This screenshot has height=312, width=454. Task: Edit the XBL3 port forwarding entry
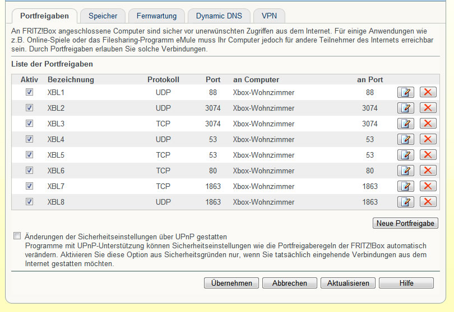pyautogui.click(x=405, y=124)
